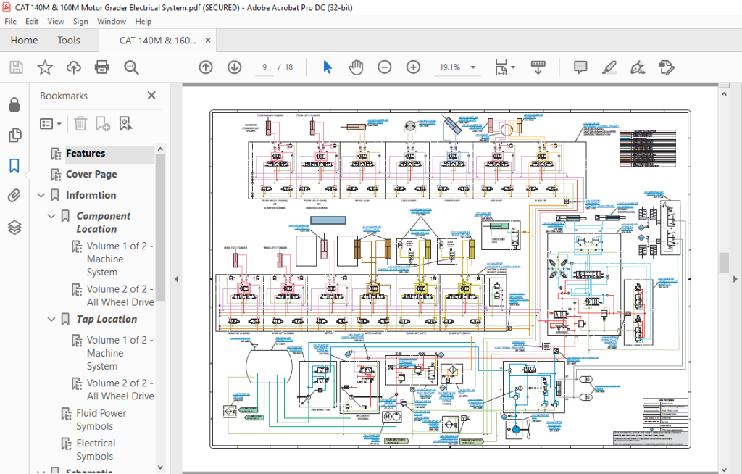Open the File menu

10,21
